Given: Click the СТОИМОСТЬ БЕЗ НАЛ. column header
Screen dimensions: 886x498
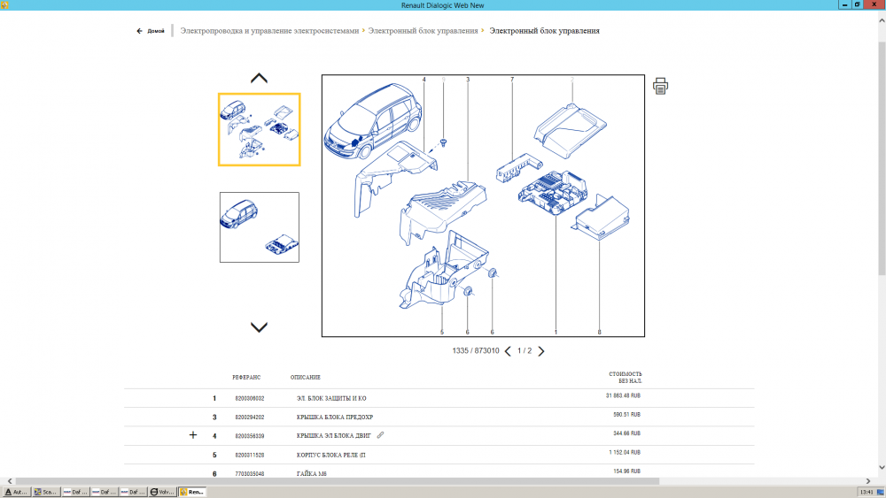Looking at the screenshot, I should (x=626, y=378).
